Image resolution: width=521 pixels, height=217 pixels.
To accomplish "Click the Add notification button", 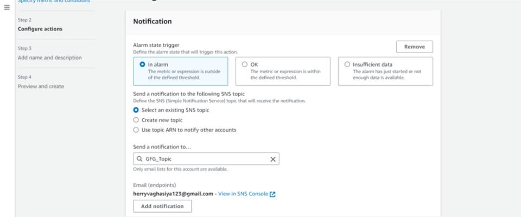I will tap(162, 206).
